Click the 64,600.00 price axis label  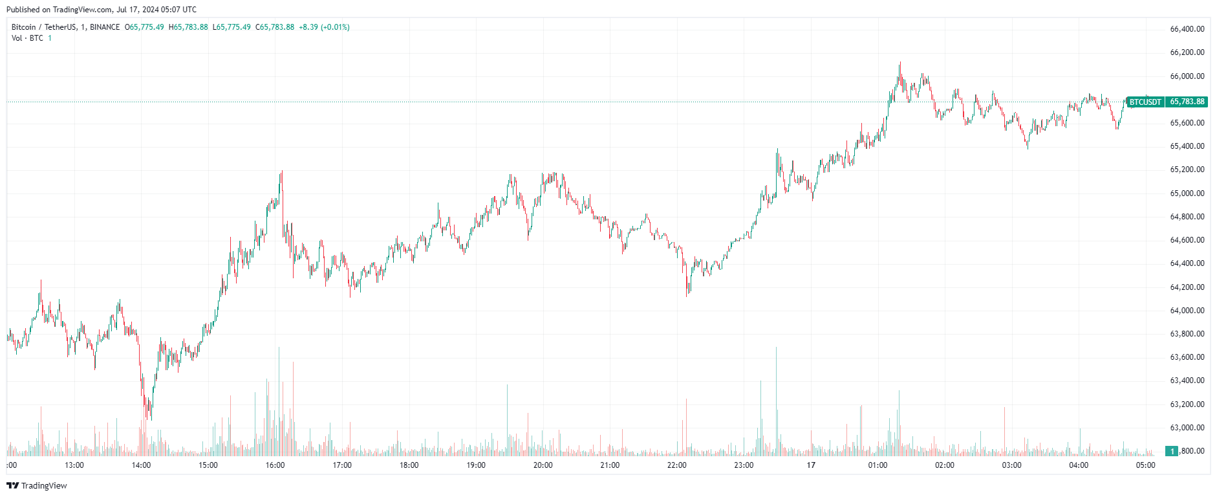1187,240
